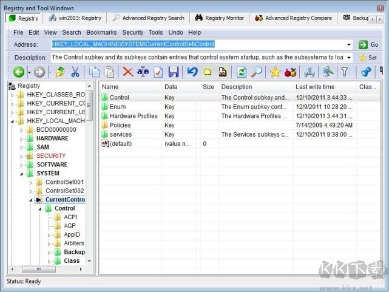Click the red X Delete icon
The image size is (389, 292).
point(128,72)
